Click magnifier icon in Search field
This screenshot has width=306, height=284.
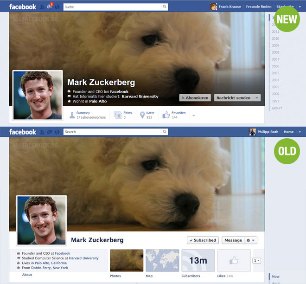point(165,132)
